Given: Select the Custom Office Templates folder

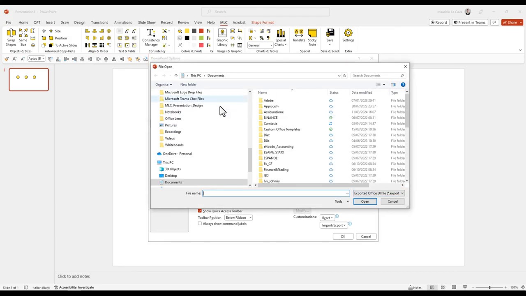Looking at the screenshot, I should (282, 129).
